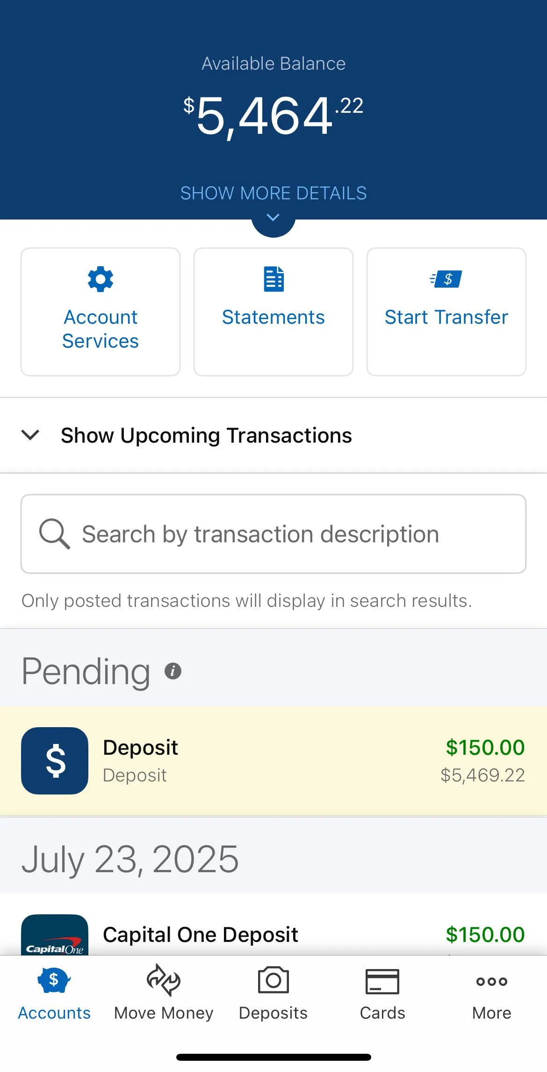Tap the Show Upcoming Transactions label
Image resolution: width=547 pixels, height=1072 pixels.
[x=206, y=436]
